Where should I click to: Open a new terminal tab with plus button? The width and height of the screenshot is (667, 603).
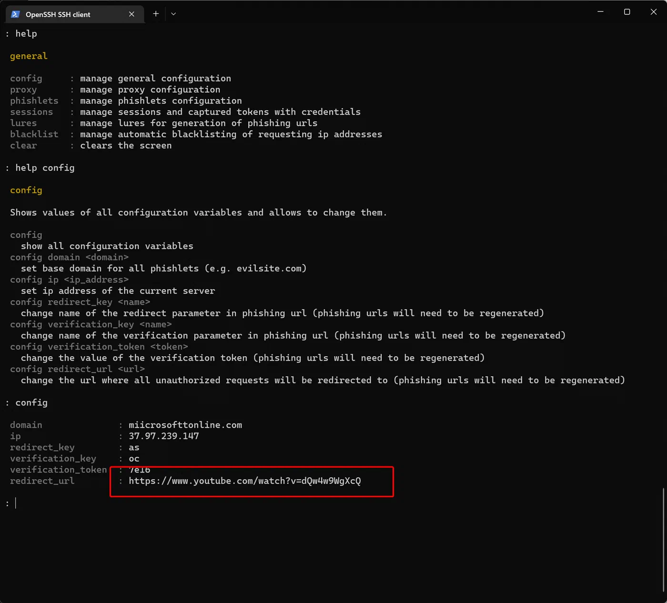click(156, 14)
